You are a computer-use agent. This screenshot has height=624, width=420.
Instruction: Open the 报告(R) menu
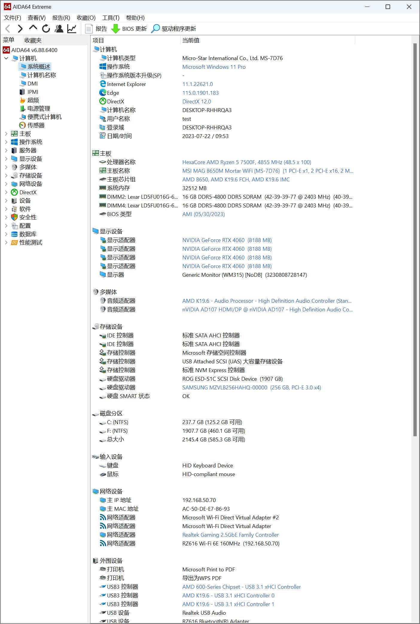click(61, 18)
